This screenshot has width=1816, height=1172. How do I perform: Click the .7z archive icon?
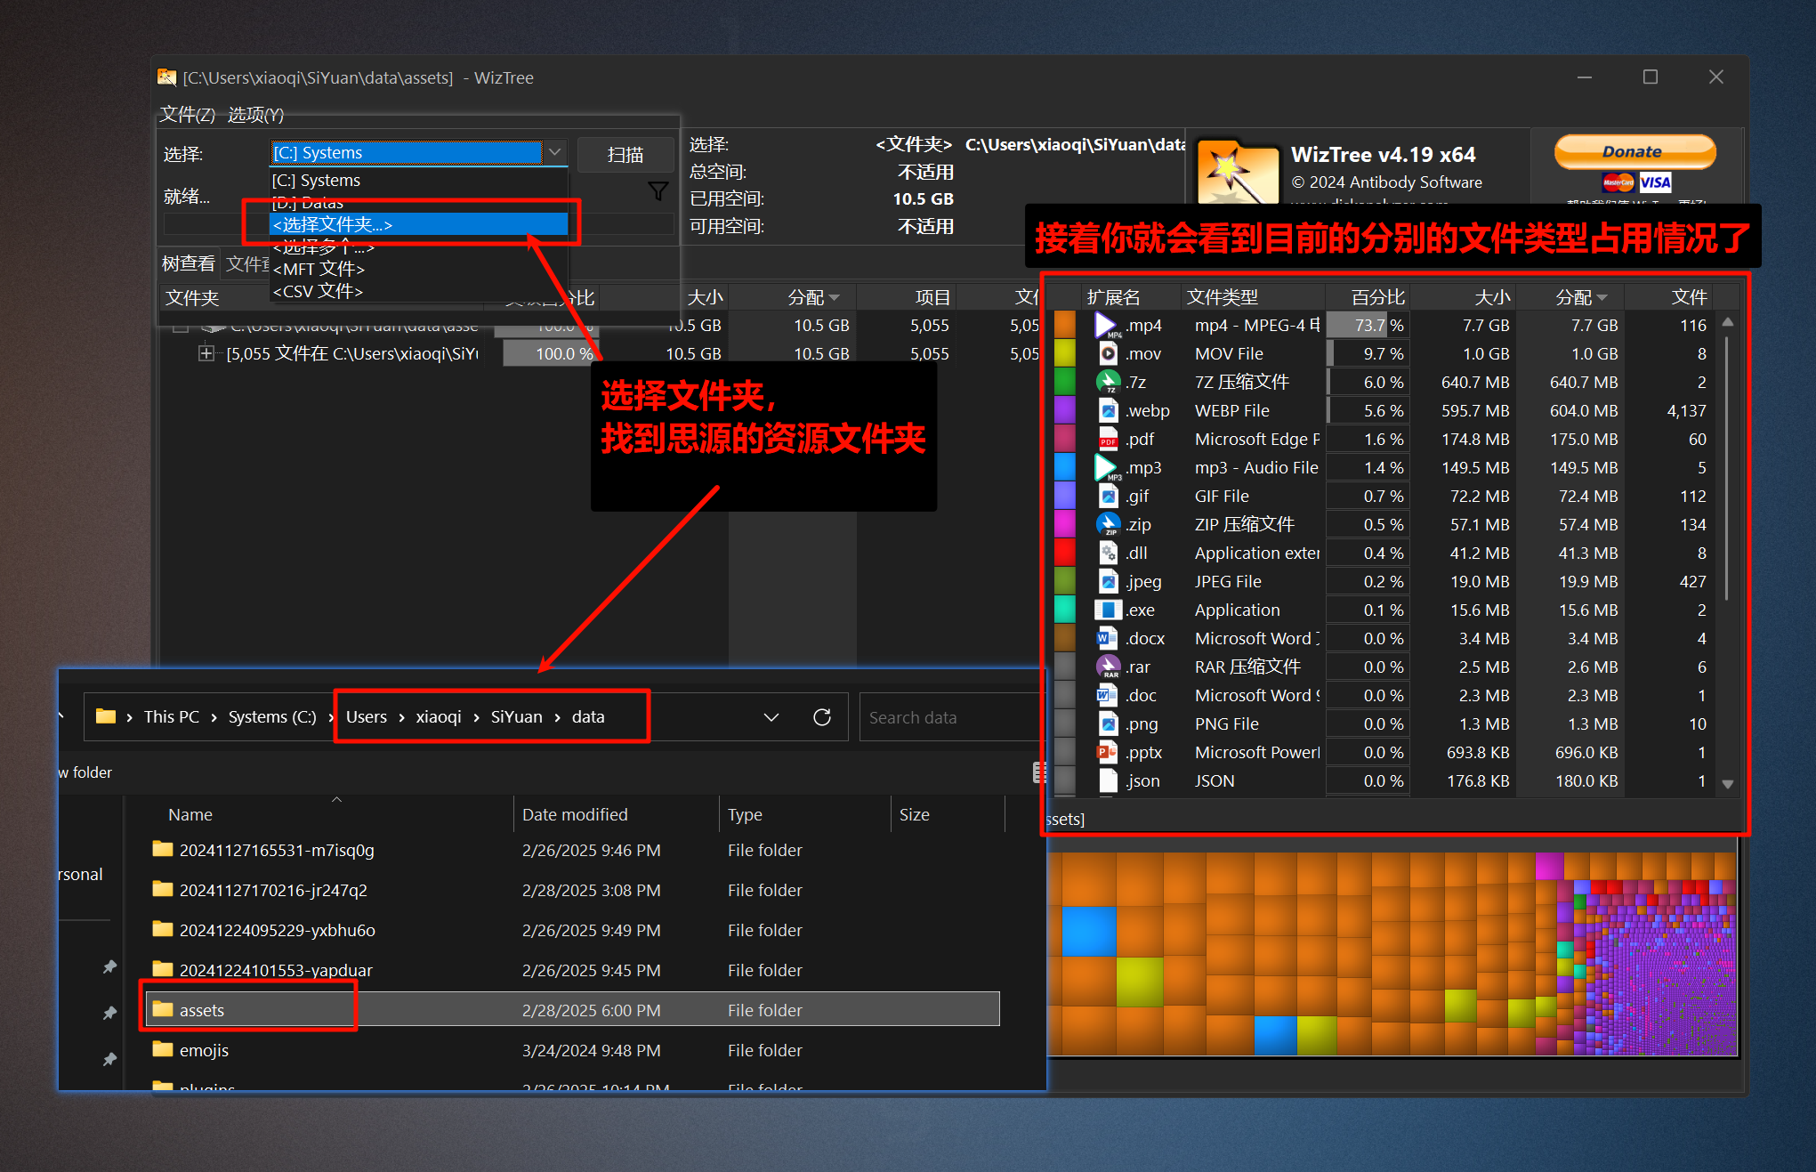1108,383
